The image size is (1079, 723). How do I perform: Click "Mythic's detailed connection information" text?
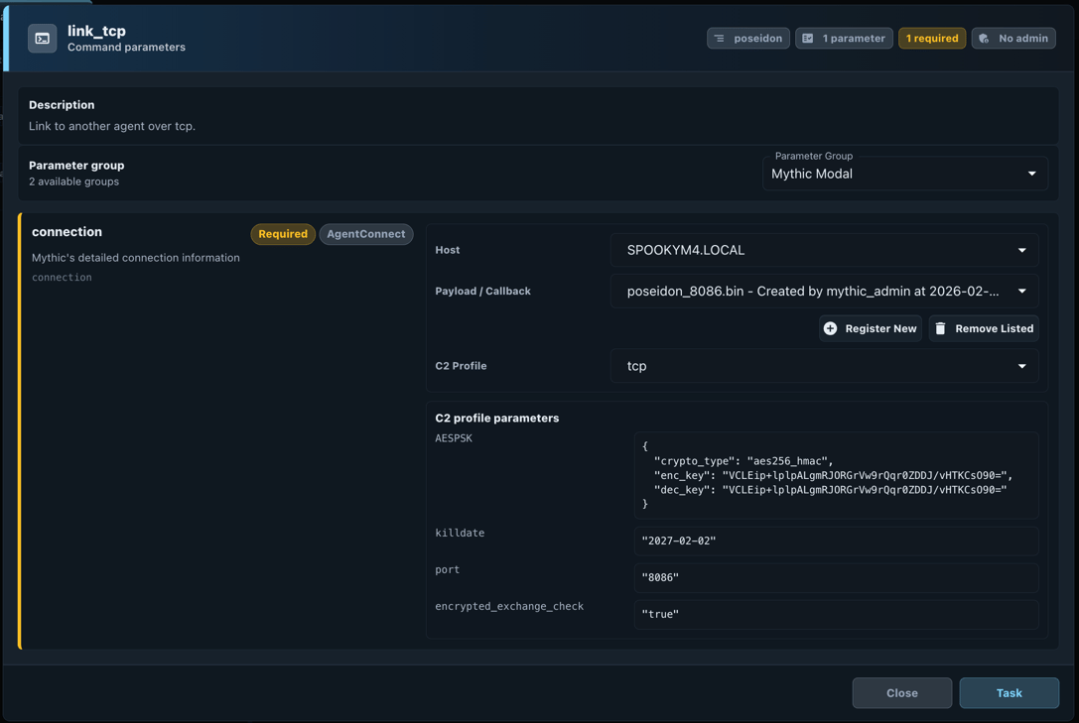point(136,258)
